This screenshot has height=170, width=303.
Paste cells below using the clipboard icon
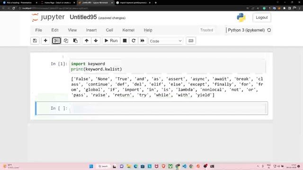coord(75,41)
